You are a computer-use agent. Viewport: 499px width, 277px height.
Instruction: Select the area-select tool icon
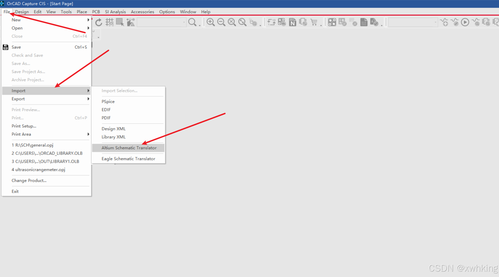pos(120,22)
